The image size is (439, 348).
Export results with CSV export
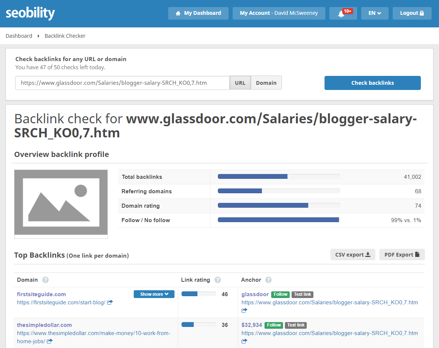[353, 255]
